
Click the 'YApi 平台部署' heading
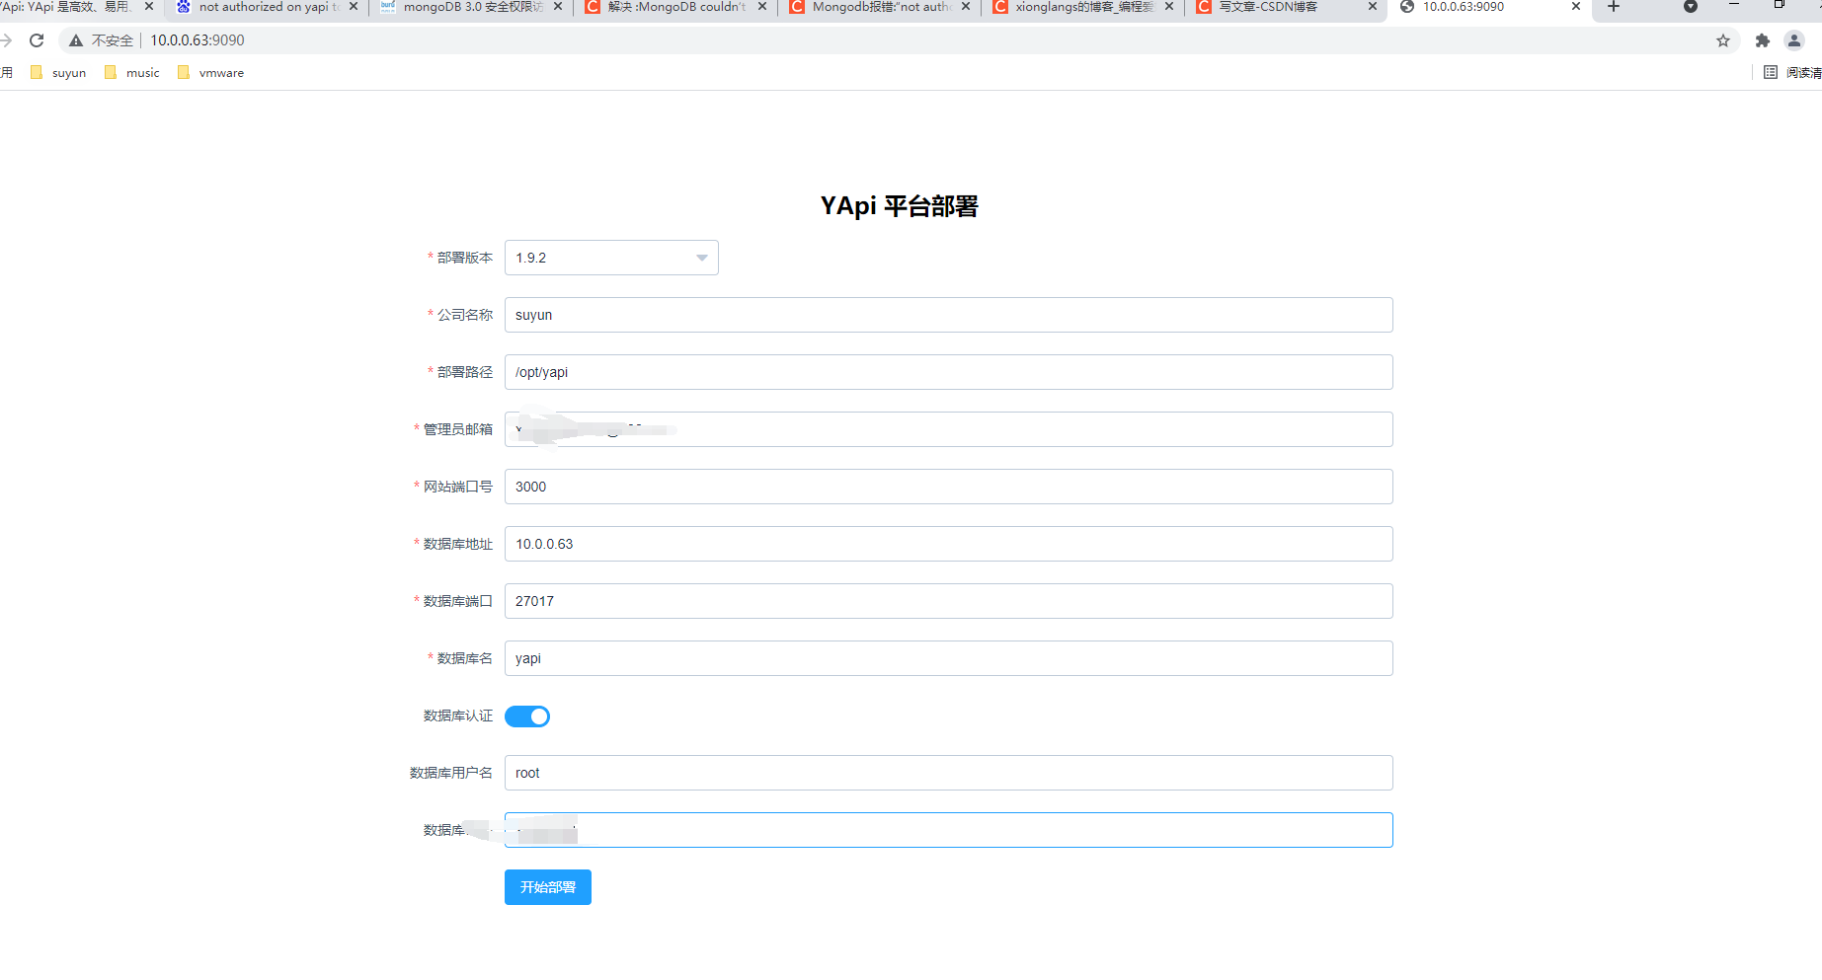tap(900, 206)
